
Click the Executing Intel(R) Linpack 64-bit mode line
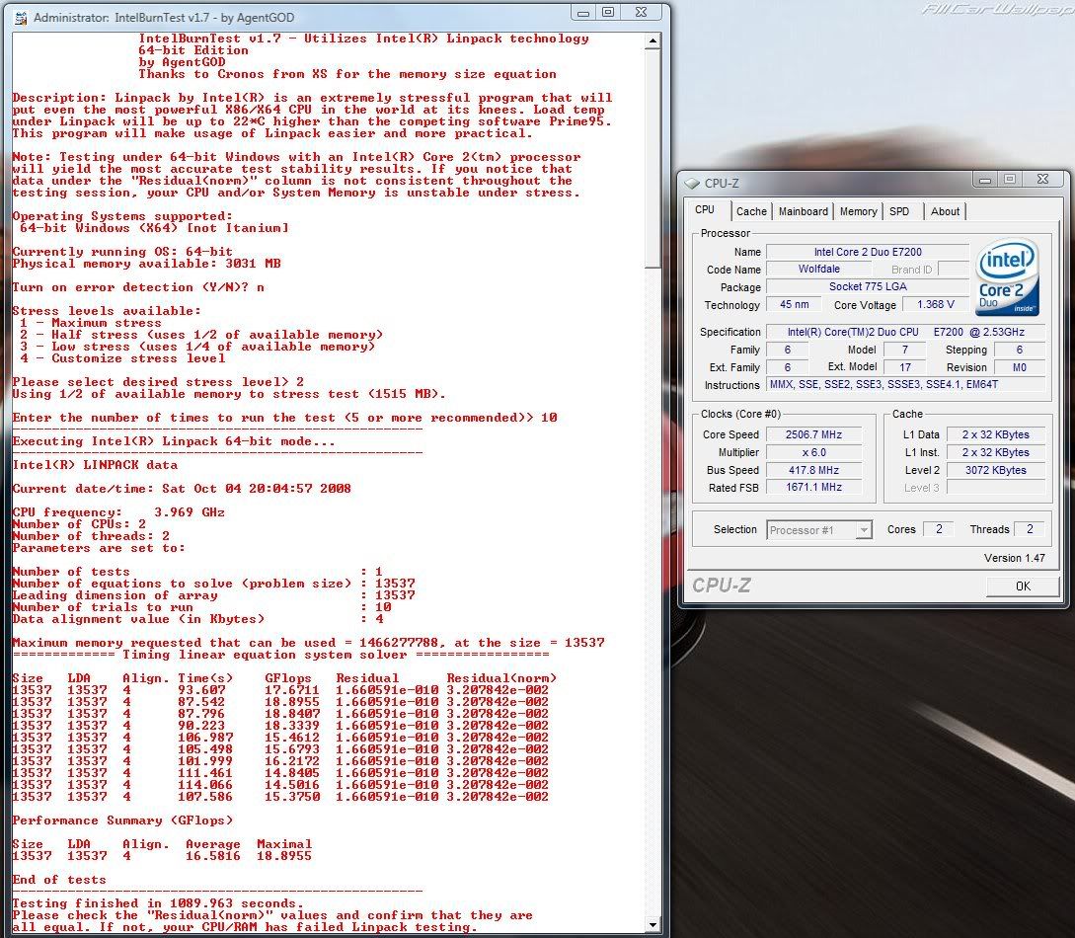pos(174,441)
